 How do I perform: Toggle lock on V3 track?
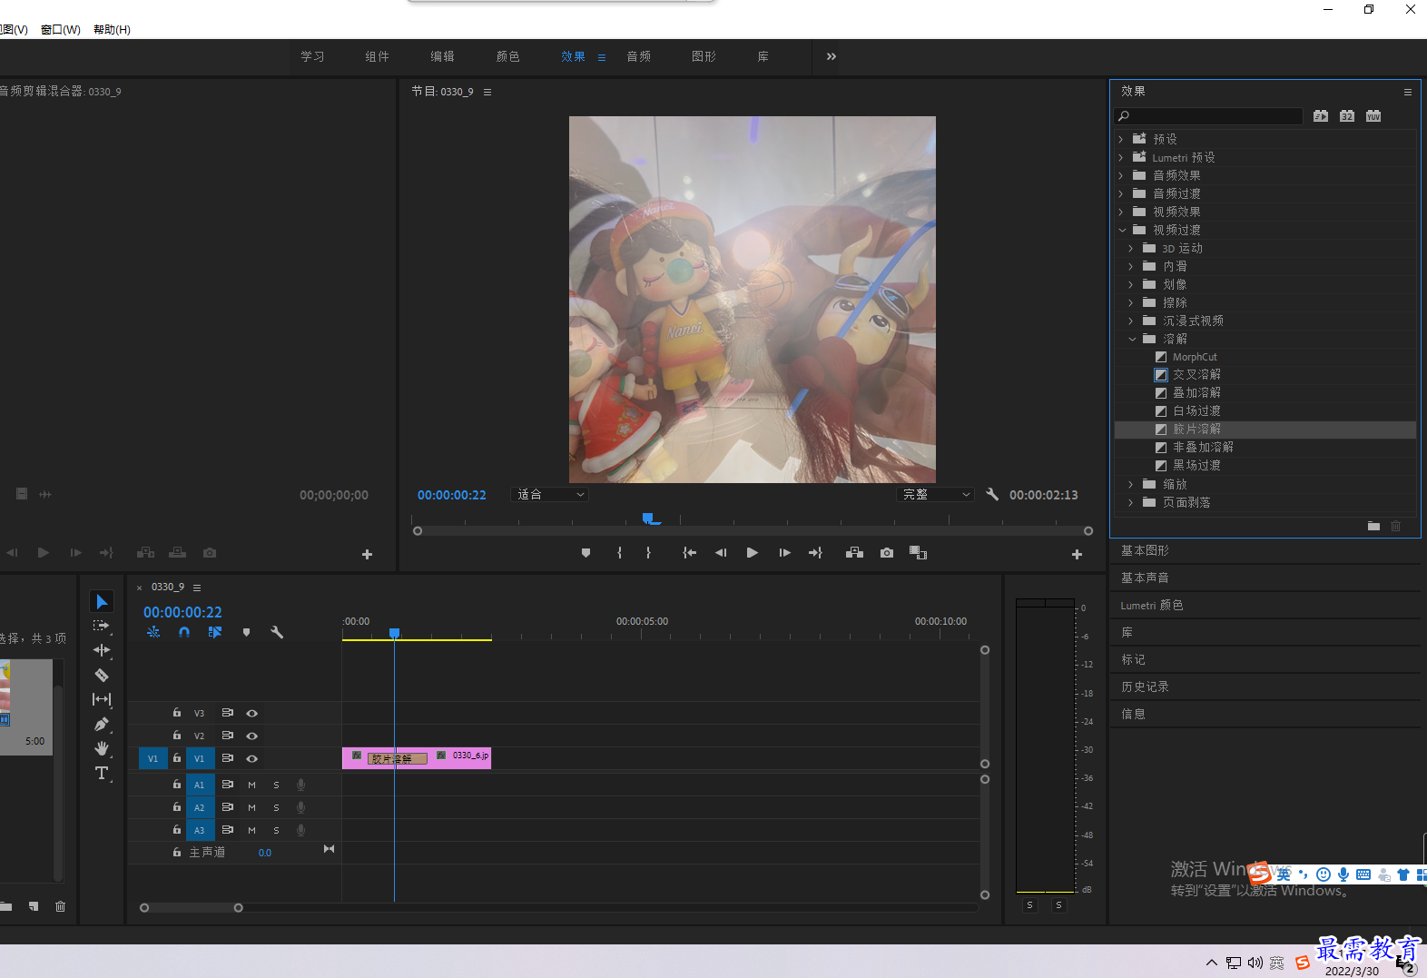[177, 713]
